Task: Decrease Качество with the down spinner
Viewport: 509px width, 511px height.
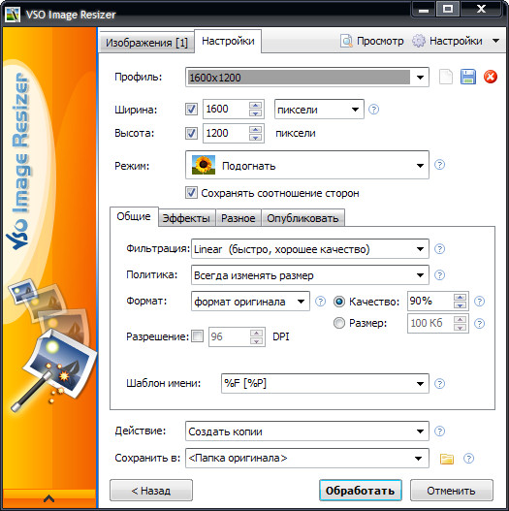Action: [x=460, y=305]
